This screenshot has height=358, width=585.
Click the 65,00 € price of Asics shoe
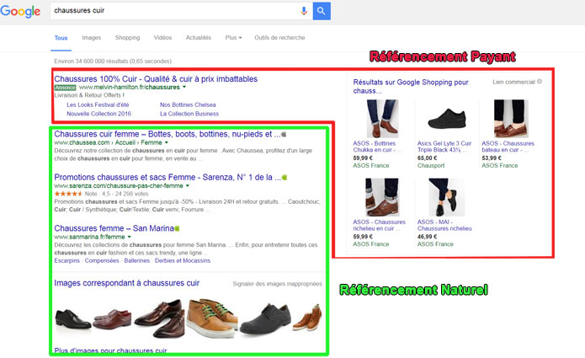click(x=428, y=158)
